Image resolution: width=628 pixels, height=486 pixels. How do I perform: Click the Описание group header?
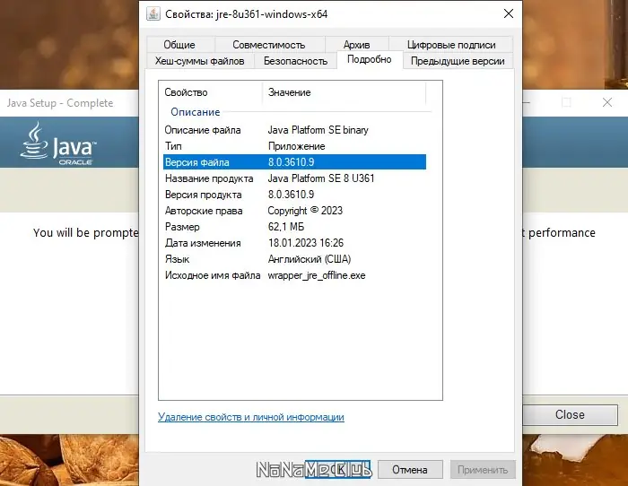coord(195,112)
